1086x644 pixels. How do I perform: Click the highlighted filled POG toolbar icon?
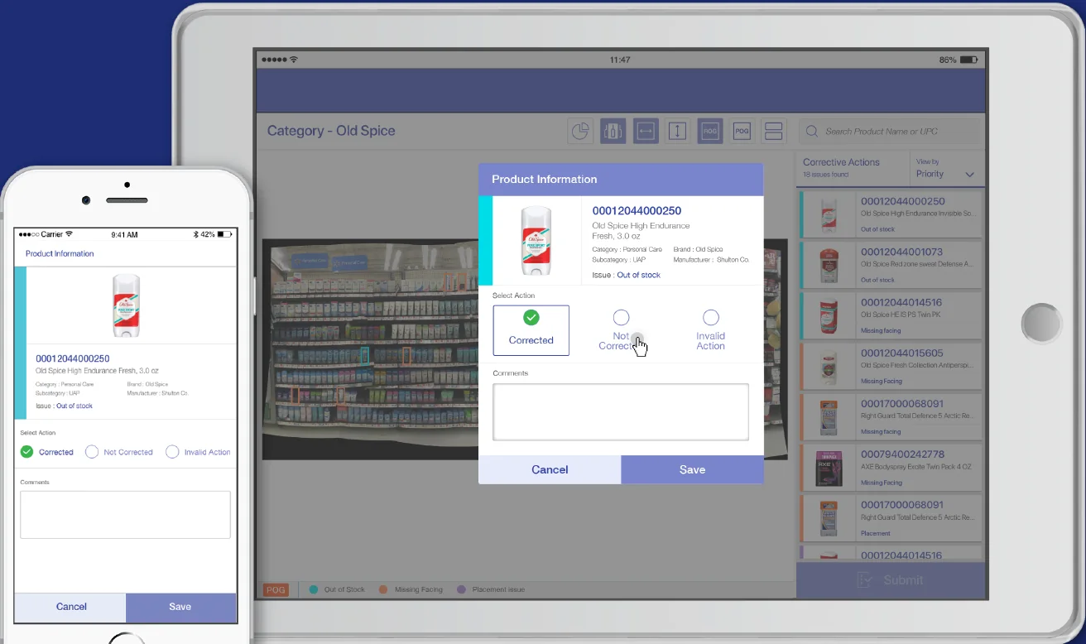[x=709, y=131]
